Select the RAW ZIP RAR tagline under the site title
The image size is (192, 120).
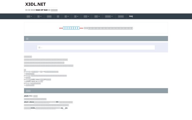[41, 10]
